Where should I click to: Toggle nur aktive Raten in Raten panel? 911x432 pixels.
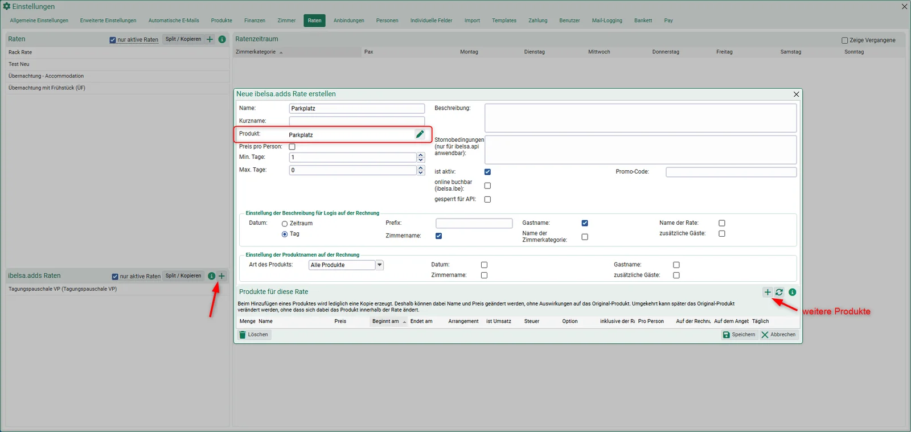point(113,40)
